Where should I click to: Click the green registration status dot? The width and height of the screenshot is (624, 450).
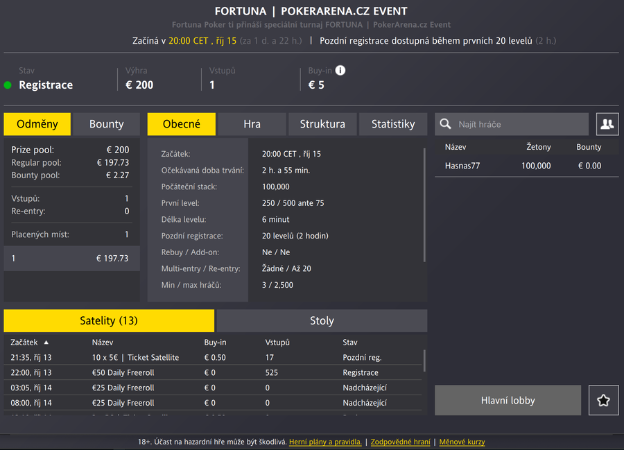click(8, 85)
